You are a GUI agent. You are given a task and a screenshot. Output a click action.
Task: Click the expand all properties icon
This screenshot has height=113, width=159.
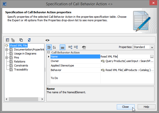click(x=70, y=47)
